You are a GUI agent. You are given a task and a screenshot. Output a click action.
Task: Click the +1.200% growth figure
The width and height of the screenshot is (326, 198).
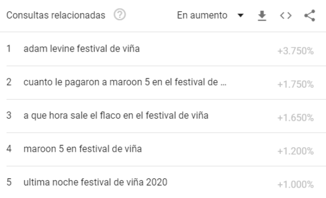(x=296, y=151)
